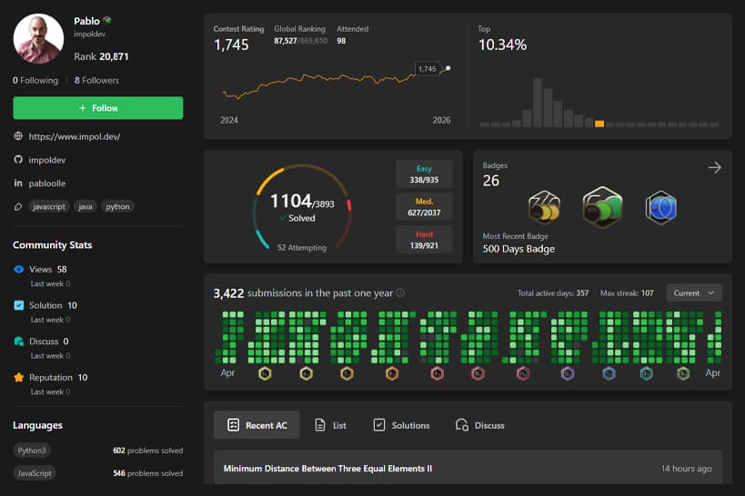Click the 500 Days Badge icon
Image resolution: width=745 pixels, height=496 pixels.
pyautogui.click(x=600, y=207)
